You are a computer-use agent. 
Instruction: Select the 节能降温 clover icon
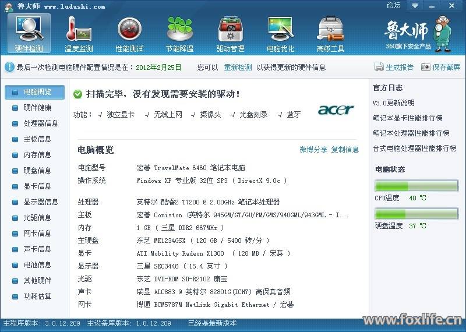coord(179,29)
